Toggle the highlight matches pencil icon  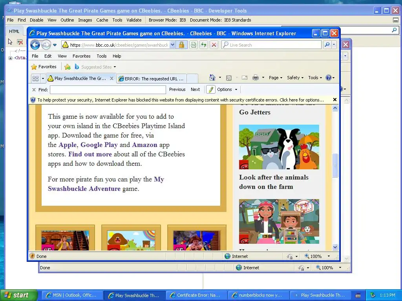click(210, 89)
